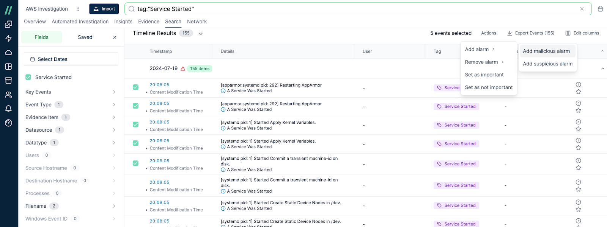607x227 pixels.
Task: Close the Fields panel with the X
Action: [115, 37]
